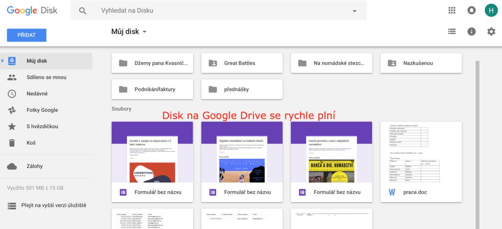Click folder icon of přednášky
This screenshot has width=502, height=229.
tap(213, 89)
